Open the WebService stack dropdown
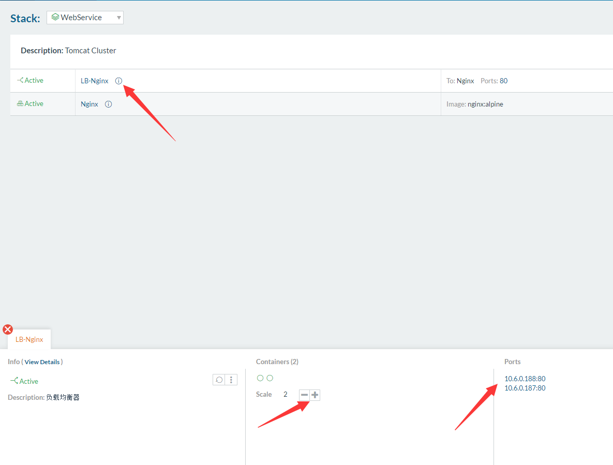Viewport: 613px width, 465px height. 85,18
